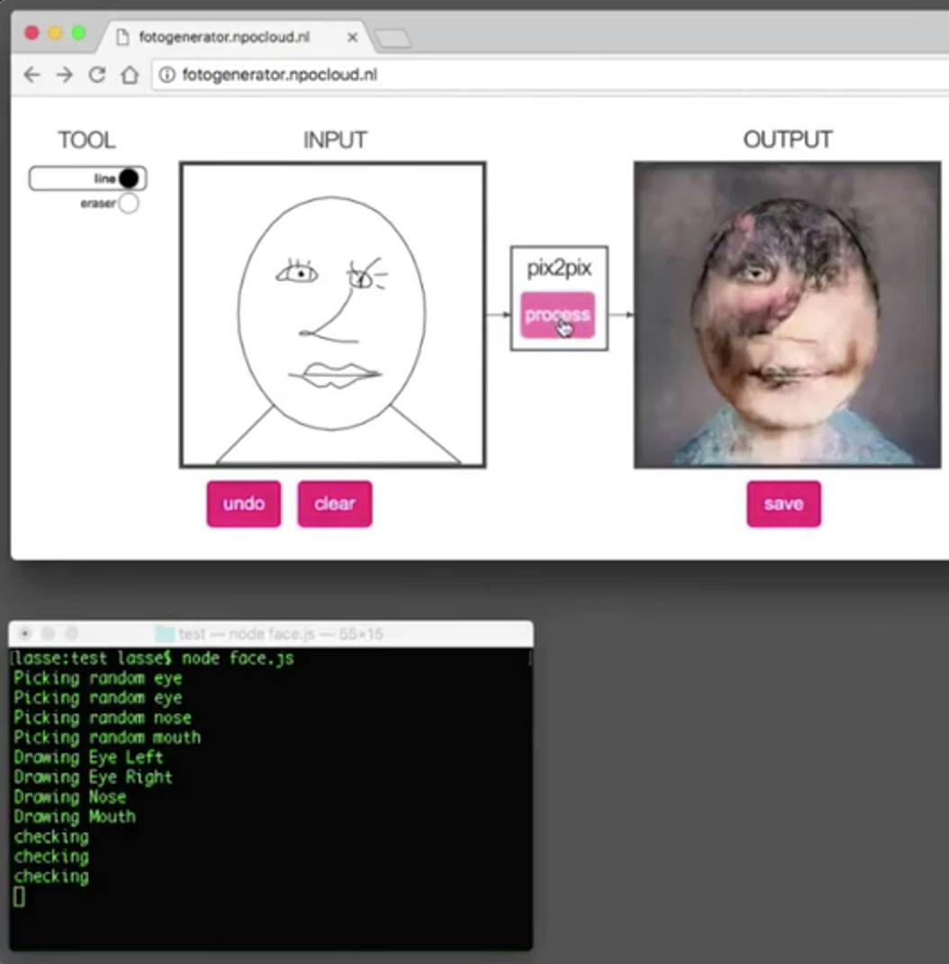This screenshot has width=949, height=964.
Task: Clear the input drawing canvas
Action: point(335,504)
